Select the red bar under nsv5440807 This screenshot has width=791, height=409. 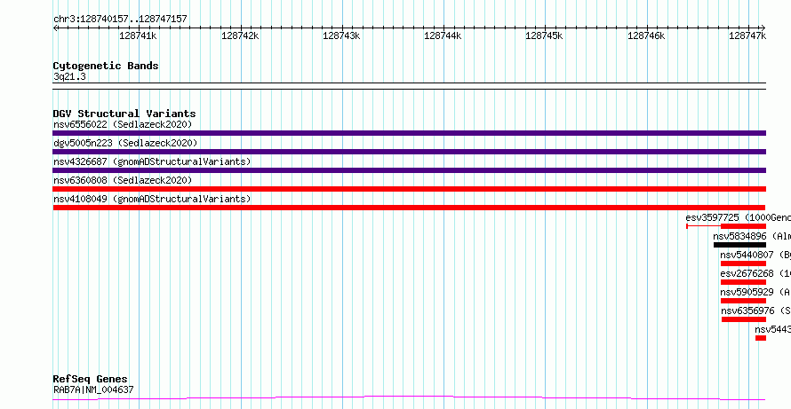(743, 263)
